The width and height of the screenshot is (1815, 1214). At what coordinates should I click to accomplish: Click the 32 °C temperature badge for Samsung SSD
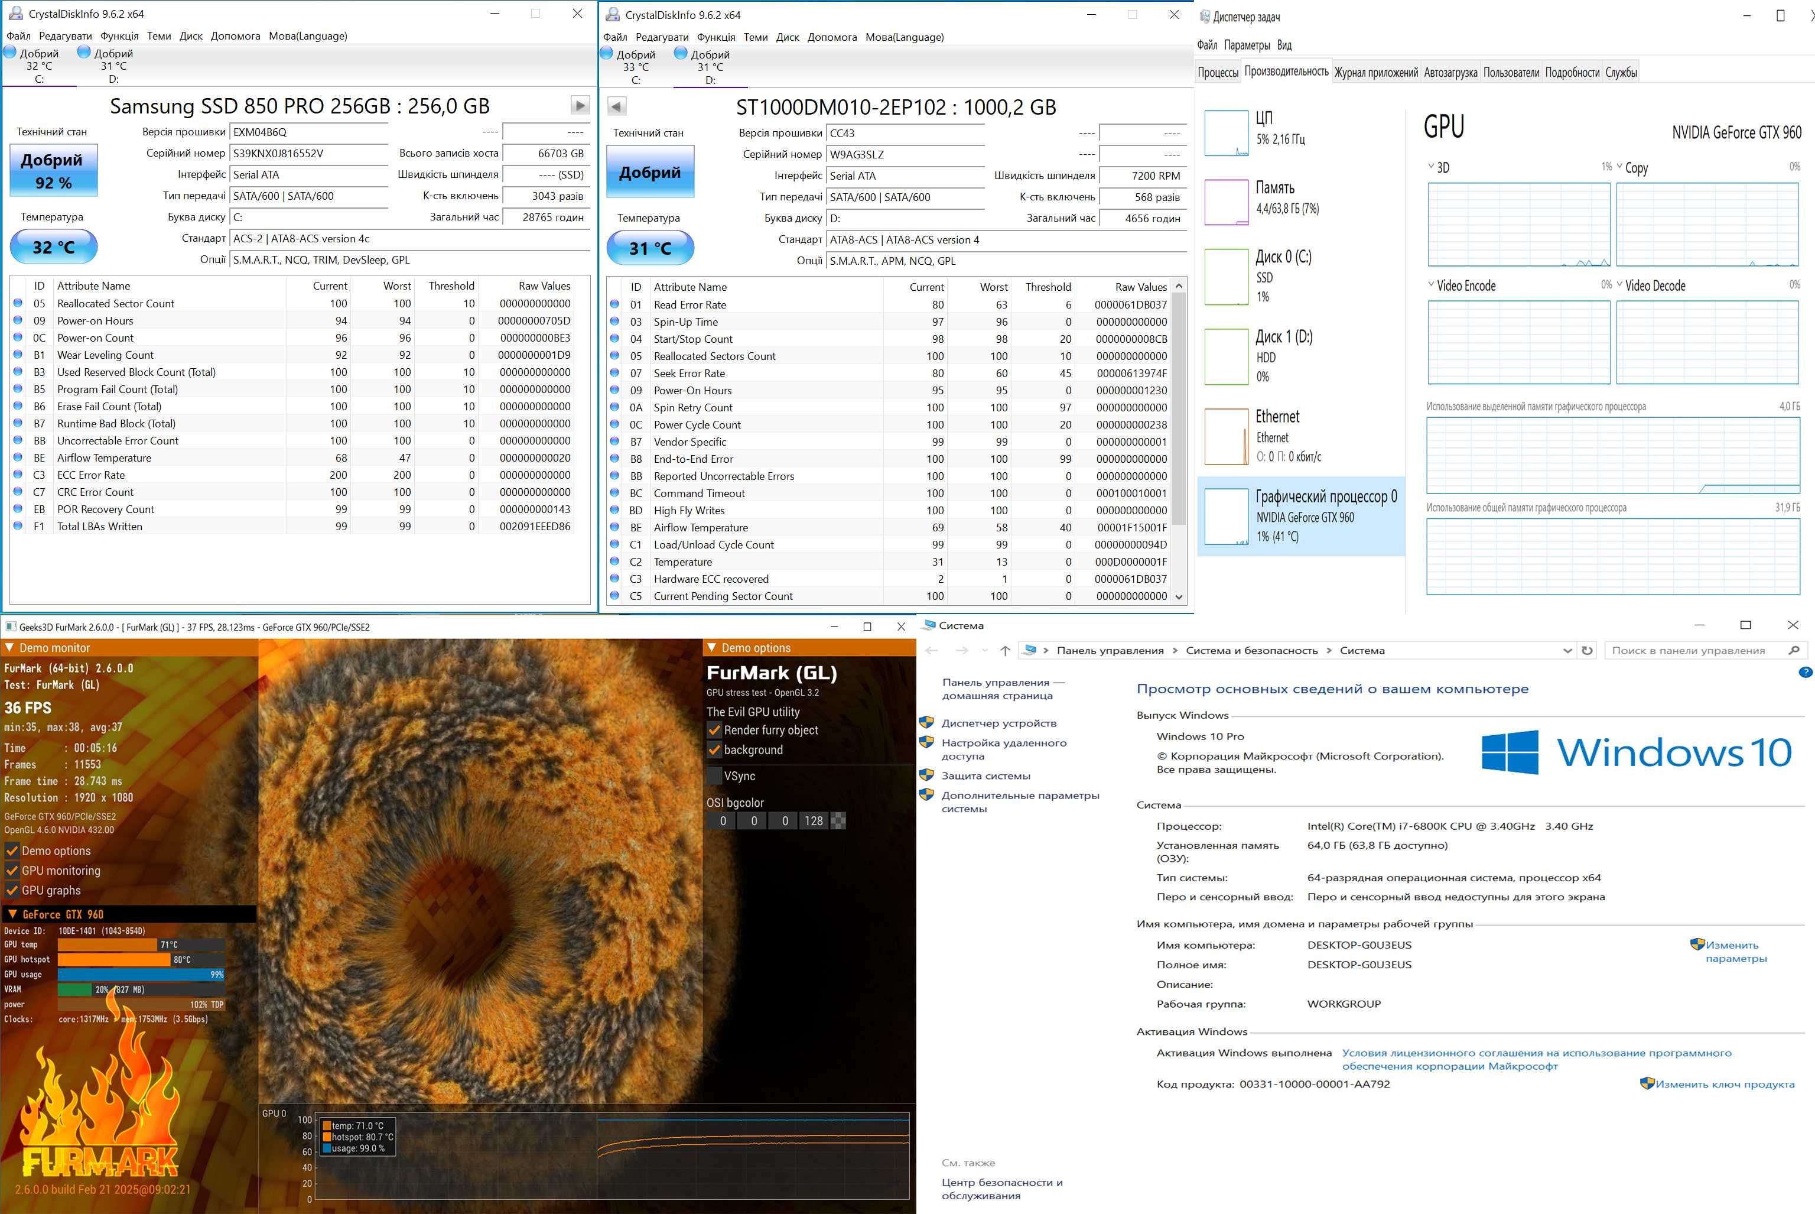coord(53,247)
